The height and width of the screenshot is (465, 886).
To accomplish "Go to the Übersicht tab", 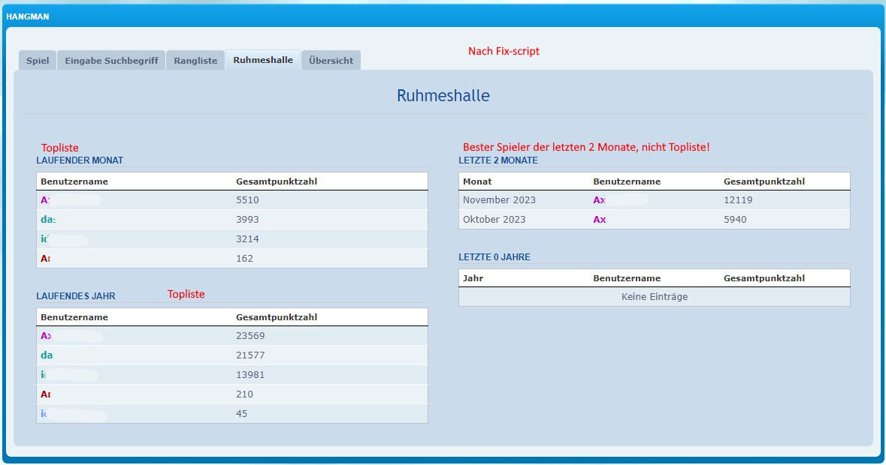I will point(331,61).
